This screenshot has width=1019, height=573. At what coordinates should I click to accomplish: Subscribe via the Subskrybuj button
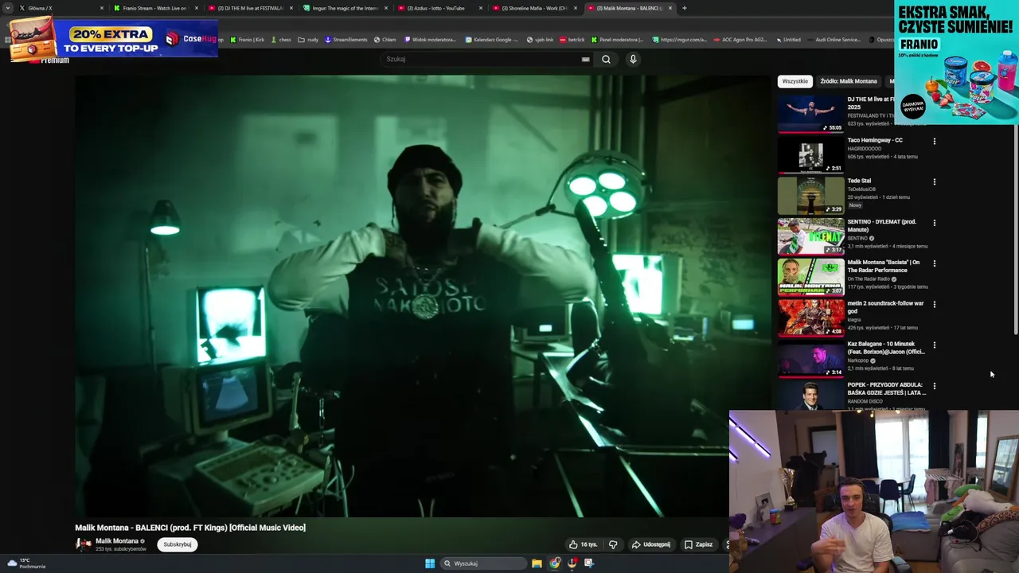pos(177,544)
